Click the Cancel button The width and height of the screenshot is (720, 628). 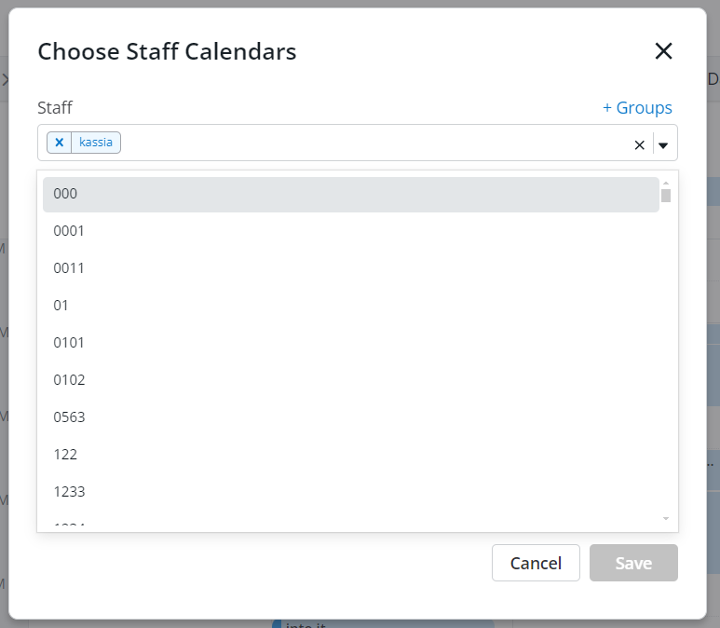pyautogui.click(x=536, y=563)
